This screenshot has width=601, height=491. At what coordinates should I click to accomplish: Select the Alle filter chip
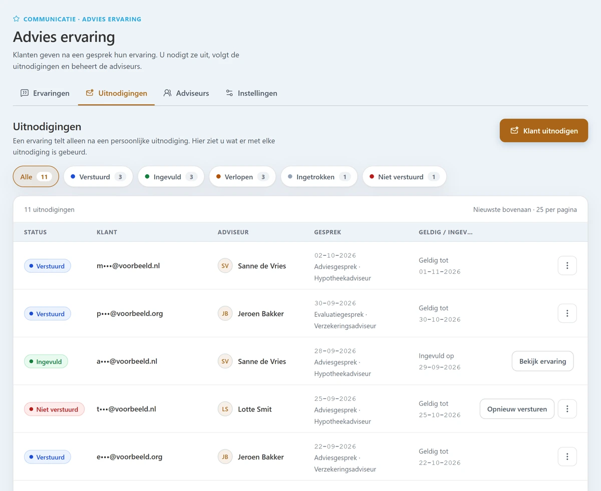36,177
